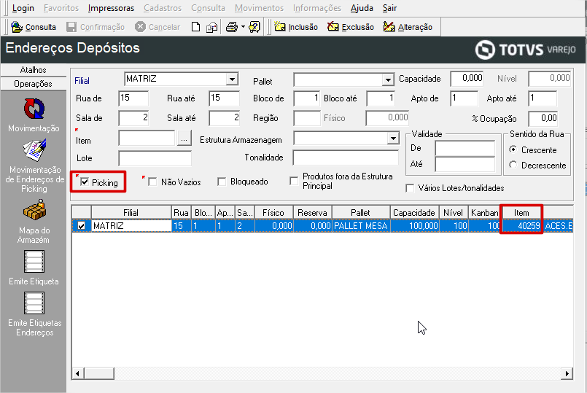Enable Vários Lotes/tonalidades checkbox
This screenshot has width=587, height=393.
[410, 188]
